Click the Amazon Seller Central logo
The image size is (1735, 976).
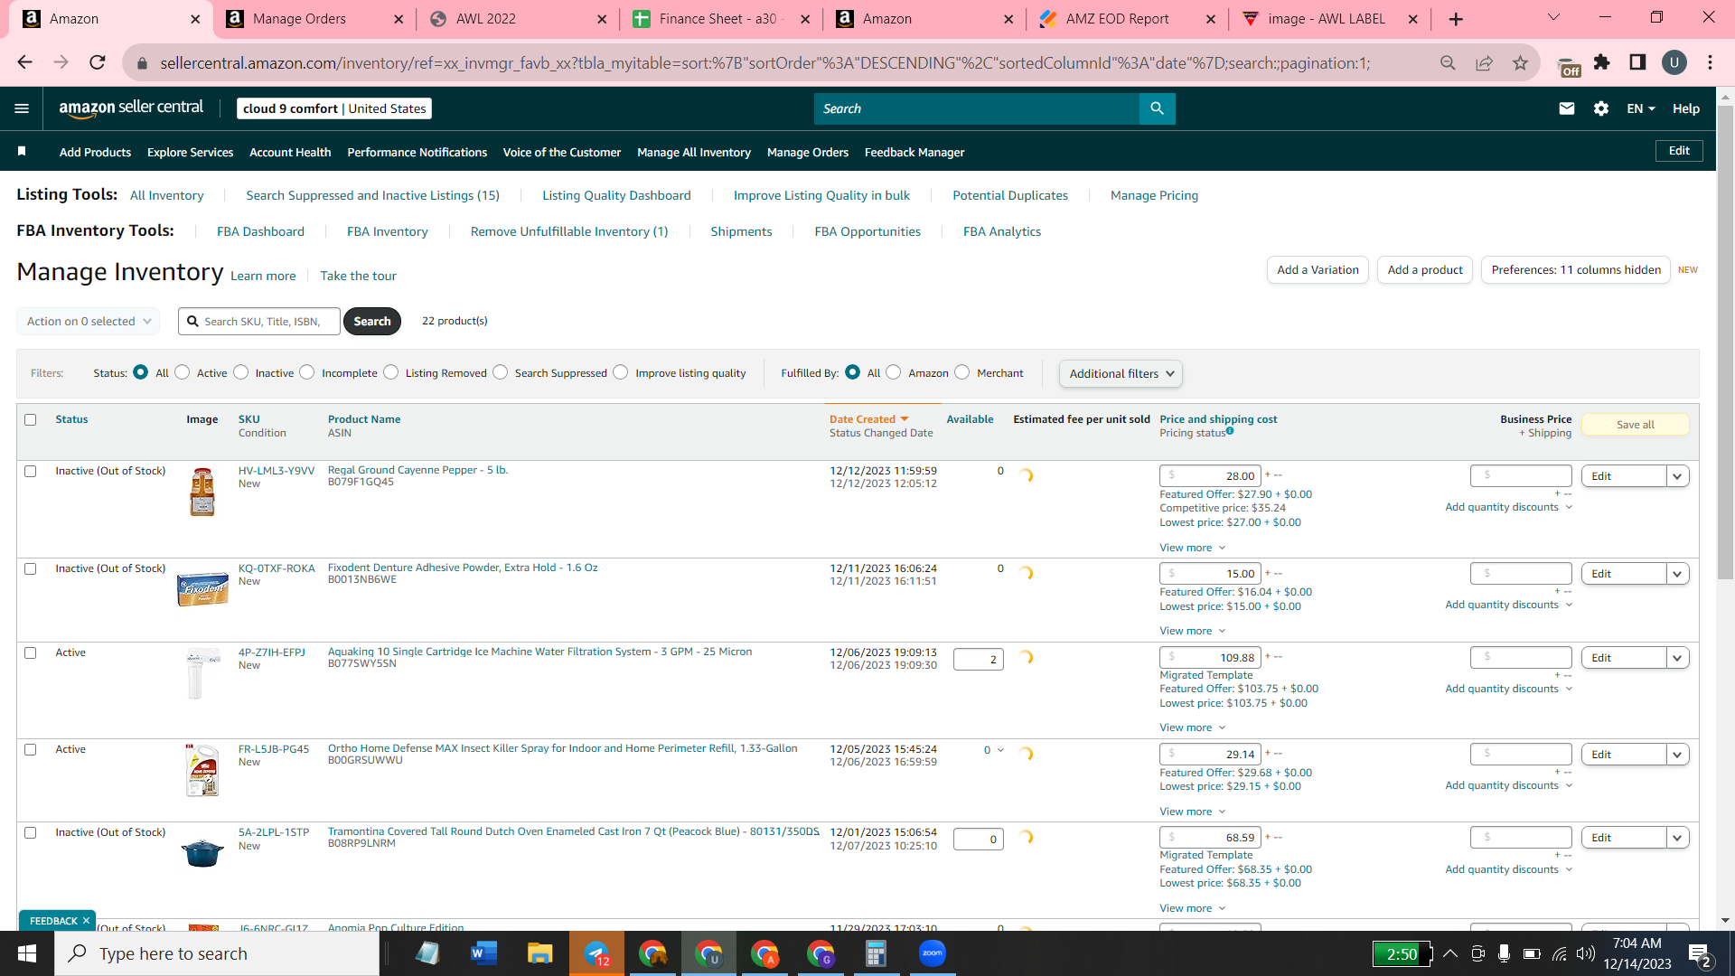(x=131, y=108)
